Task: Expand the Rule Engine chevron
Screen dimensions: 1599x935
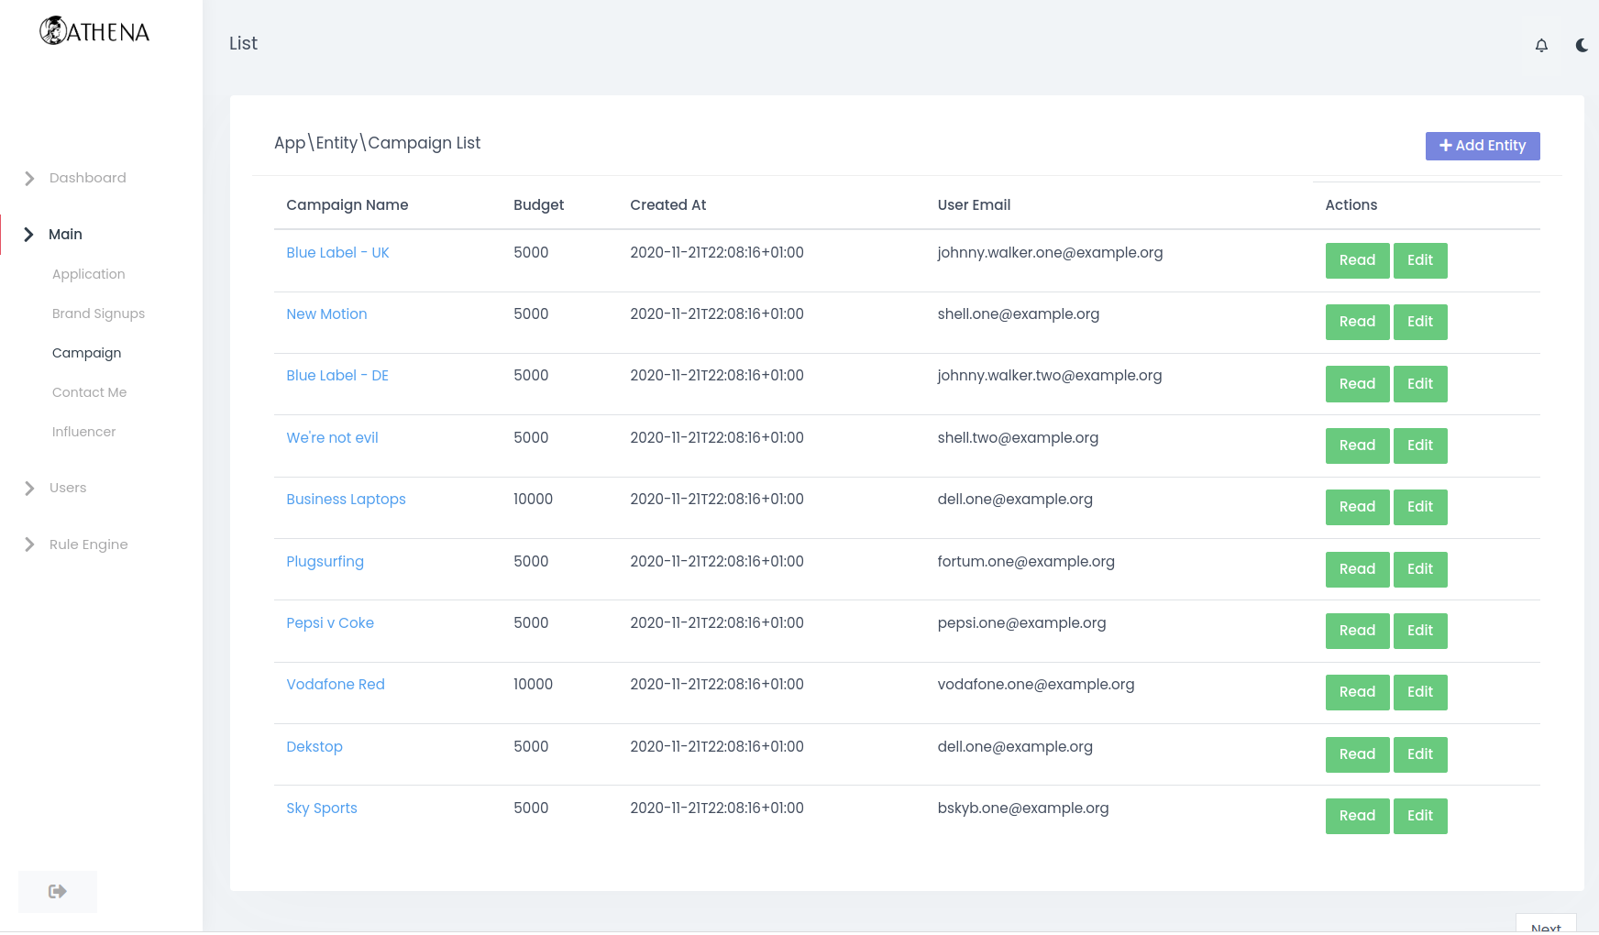Action: [x=29, y=544]
